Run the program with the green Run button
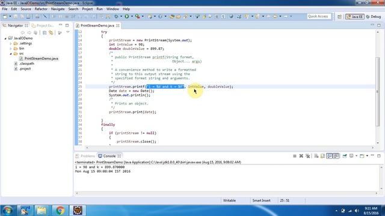The image size is (385, 216). pyautogui.click(x=127, y=16)
